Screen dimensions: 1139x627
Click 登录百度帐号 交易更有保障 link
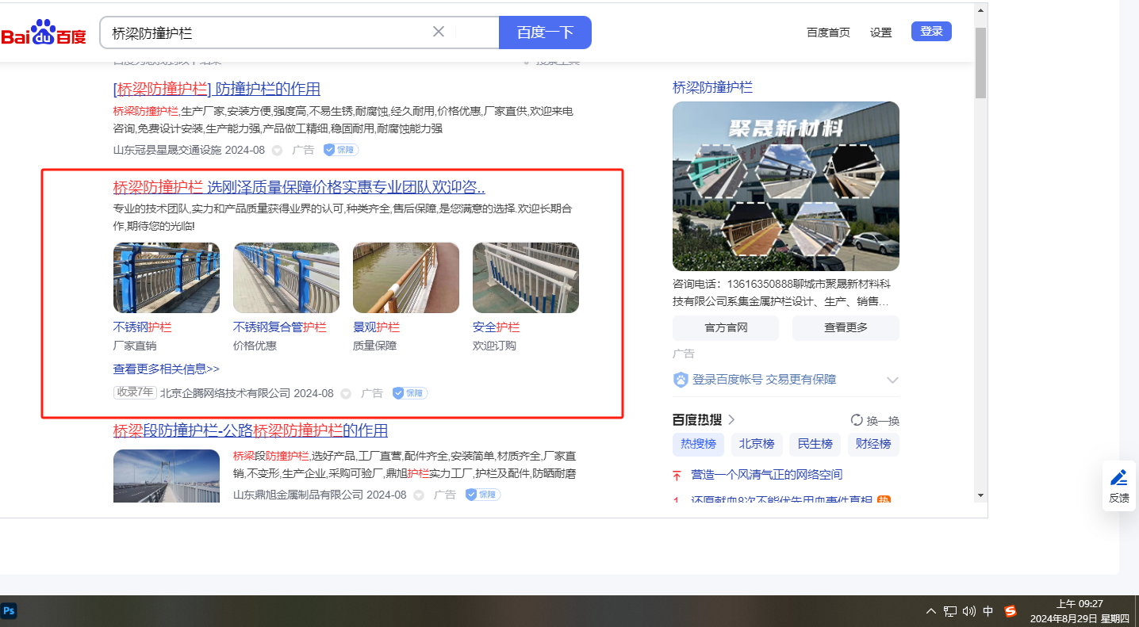(x=765, y=380)
